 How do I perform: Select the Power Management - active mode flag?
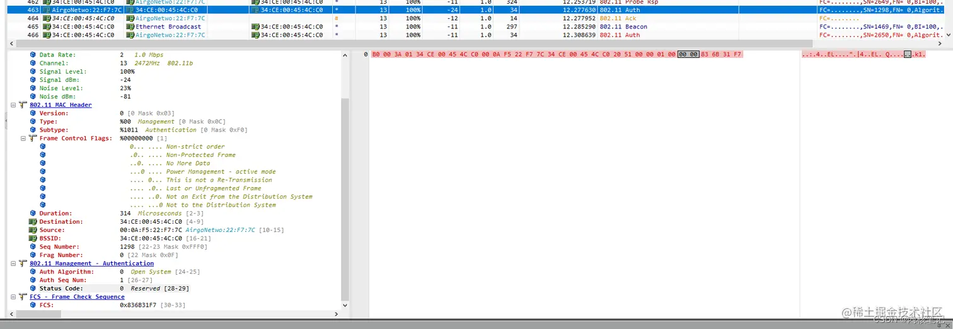203,171
